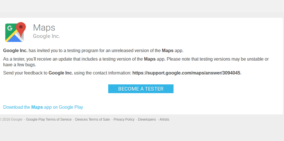
Task: Click the bold Maps word inside the download link
Action: pyautogui.click(x=37, y=107)
